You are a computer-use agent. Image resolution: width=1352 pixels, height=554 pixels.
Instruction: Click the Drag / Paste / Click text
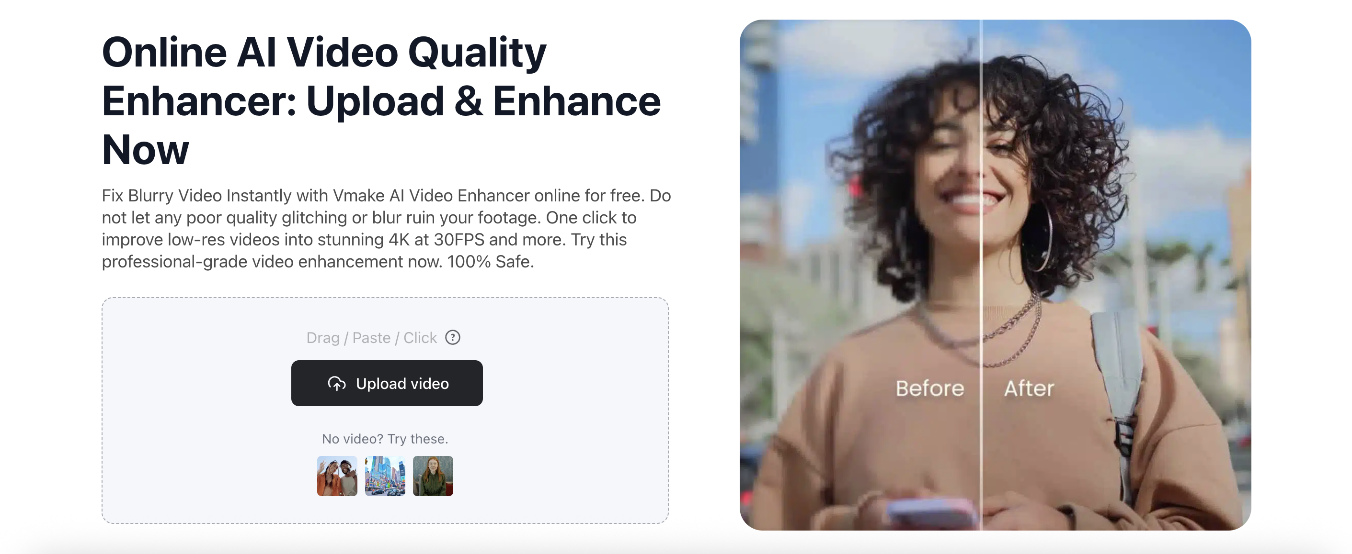pyautogui.click(x=372, y=338)
